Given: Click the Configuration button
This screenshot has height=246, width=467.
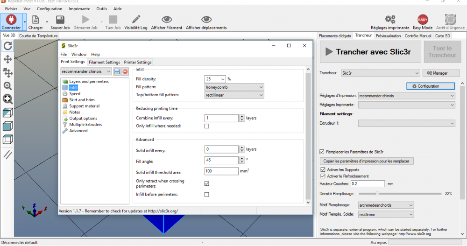Looking at the screenshot, I should [431, 86].
